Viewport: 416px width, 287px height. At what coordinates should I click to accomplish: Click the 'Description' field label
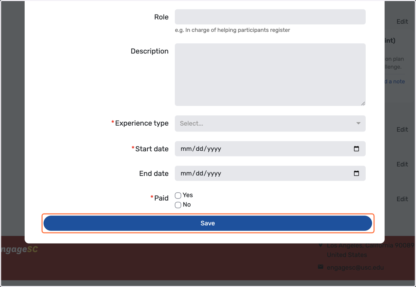coord(149,51)
